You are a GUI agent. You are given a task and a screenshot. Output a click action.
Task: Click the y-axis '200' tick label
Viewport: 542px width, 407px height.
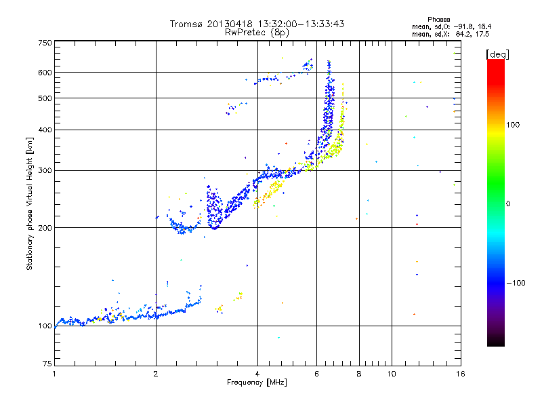(45, 228)
